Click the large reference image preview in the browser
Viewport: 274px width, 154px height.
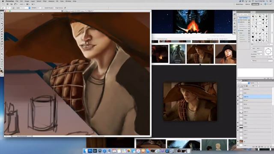[x=190, y=102]
